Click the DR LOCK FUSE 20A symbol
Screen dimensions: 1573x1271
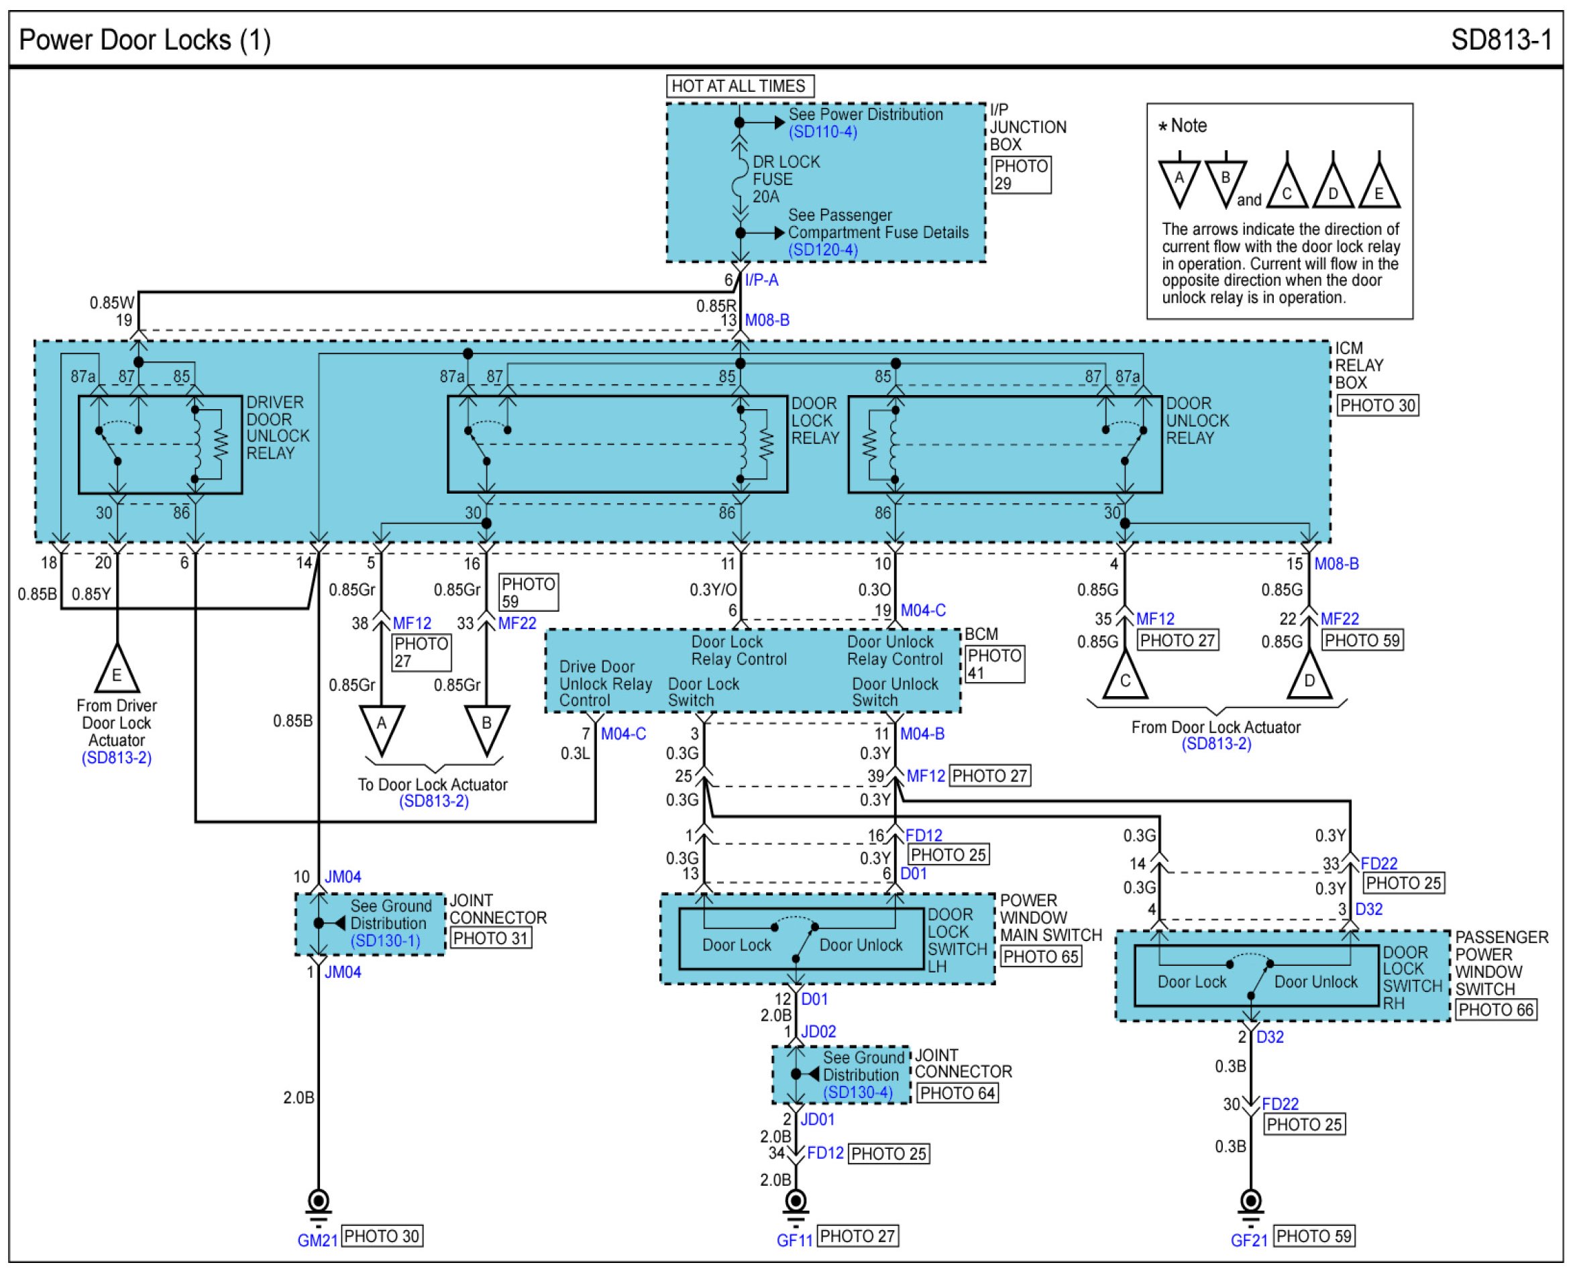pos(740,178)
